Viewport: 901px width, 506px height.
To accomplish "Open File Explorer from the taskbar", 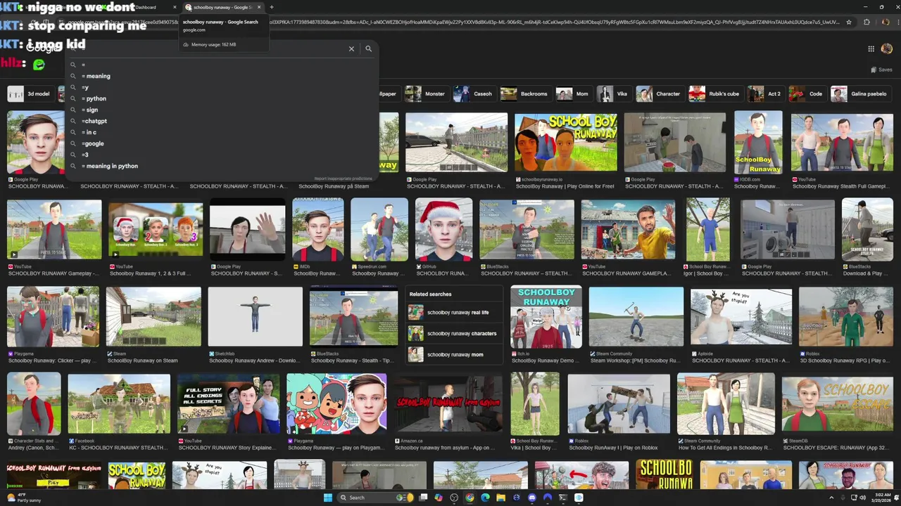I will [500, 498].
